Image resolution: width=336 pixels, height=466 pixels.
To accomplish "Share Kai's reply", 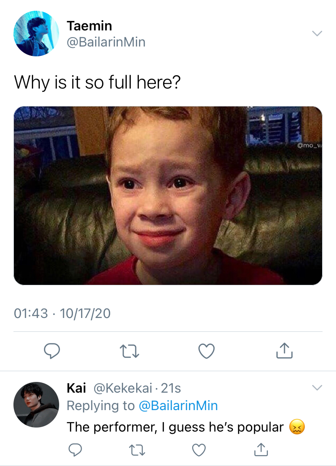I will [261, 449].
